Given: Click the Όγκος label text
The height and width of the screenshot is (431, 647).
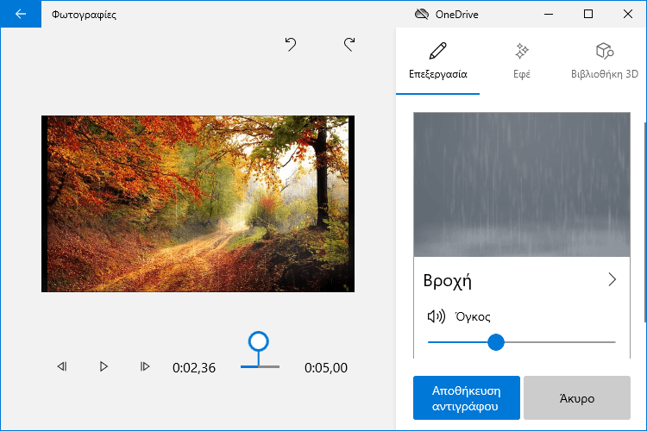Looking at the screenshot, I should coord(473,316).
